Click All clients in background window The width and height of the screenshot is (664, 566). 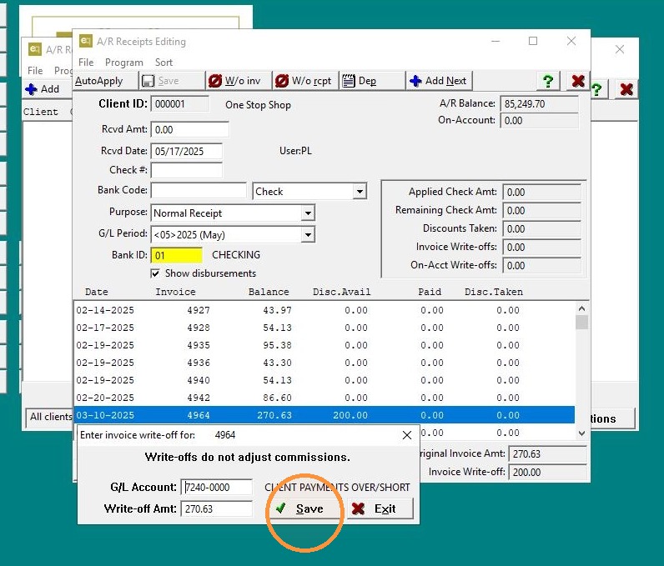point(51,417)
